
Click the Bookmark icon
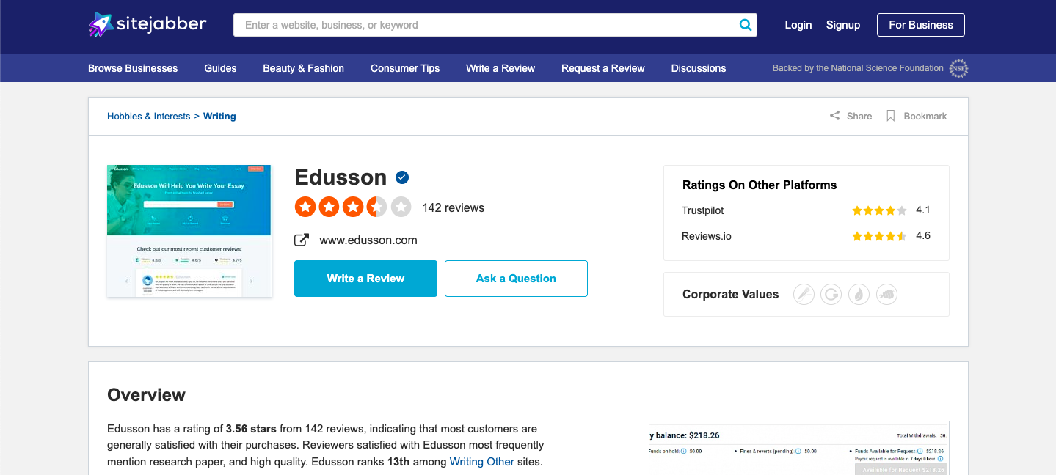tap(891, 116)
